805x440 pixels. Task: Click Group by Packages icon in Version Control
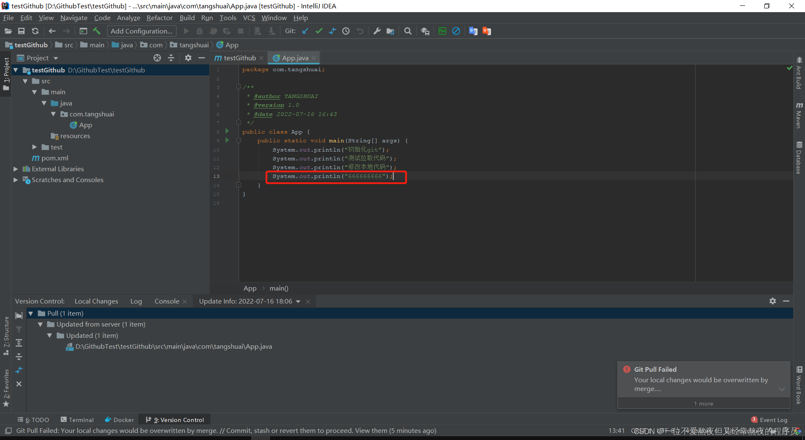[19, 316]
